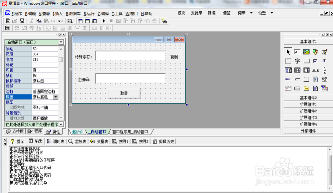The image size is (333, 193).
Task: Select the drawing board component icon
Action: (x=324, y=52)
